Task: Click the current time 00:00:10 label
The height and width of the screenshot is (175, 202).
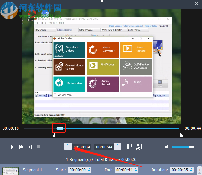Action: point(11,128)
